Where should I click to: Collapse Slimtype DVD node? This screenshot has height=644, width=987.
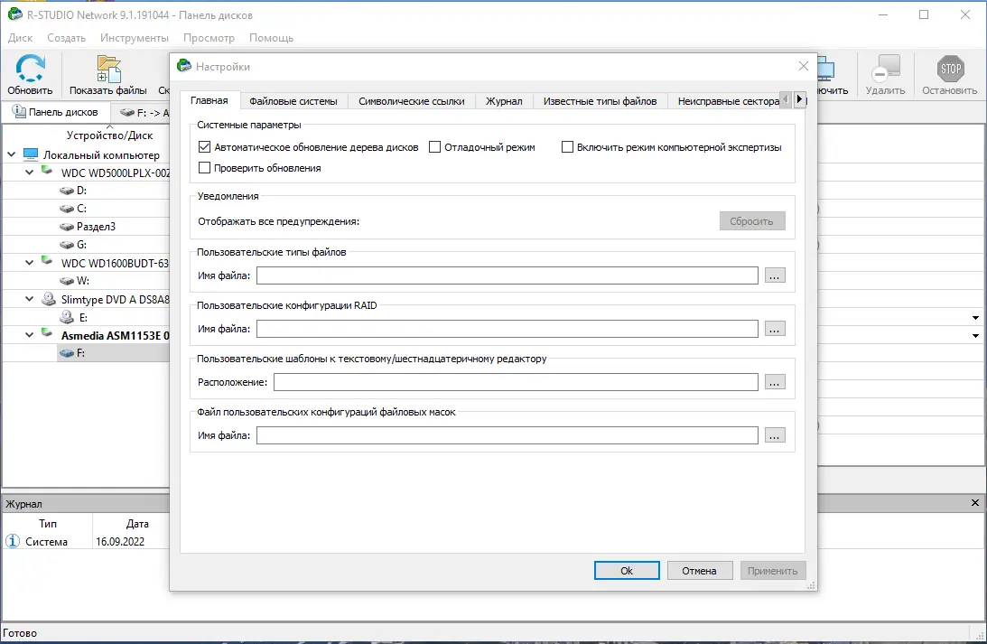pos(29,299)
